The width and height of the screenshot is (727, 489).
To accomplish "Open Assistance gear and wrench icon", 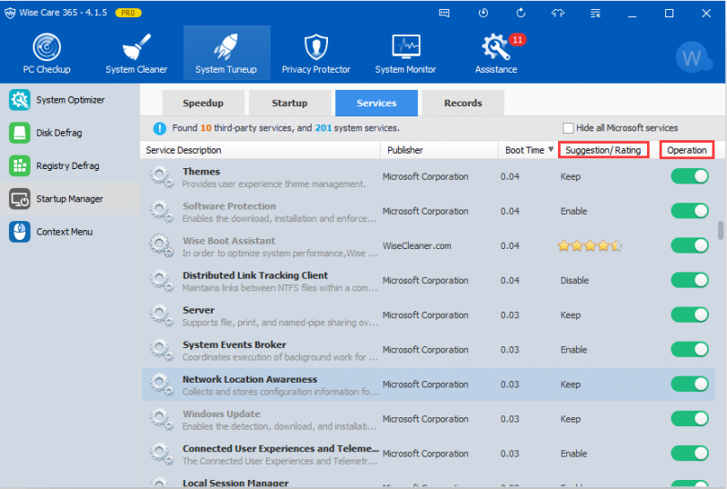I will 495,47.
